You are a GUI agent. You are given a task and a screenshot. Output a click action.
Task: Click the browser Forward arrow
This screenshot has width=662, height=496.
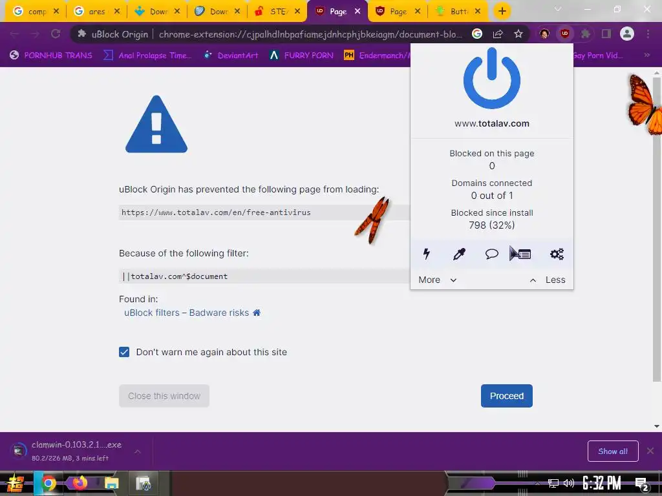(x=35, y=34)
